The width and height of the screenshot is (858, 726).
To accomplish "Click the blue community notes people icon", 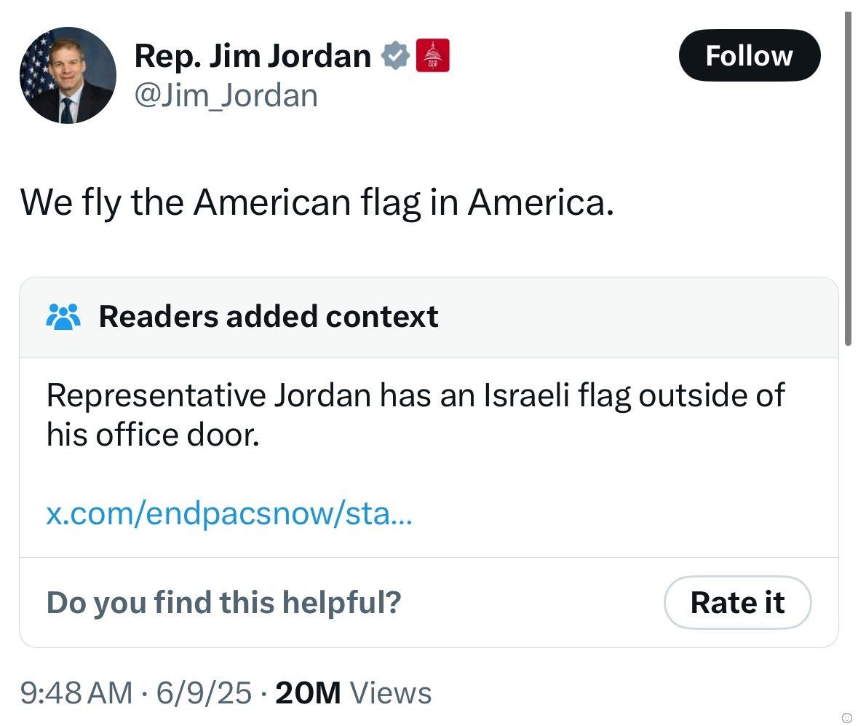I will [63, 317].
